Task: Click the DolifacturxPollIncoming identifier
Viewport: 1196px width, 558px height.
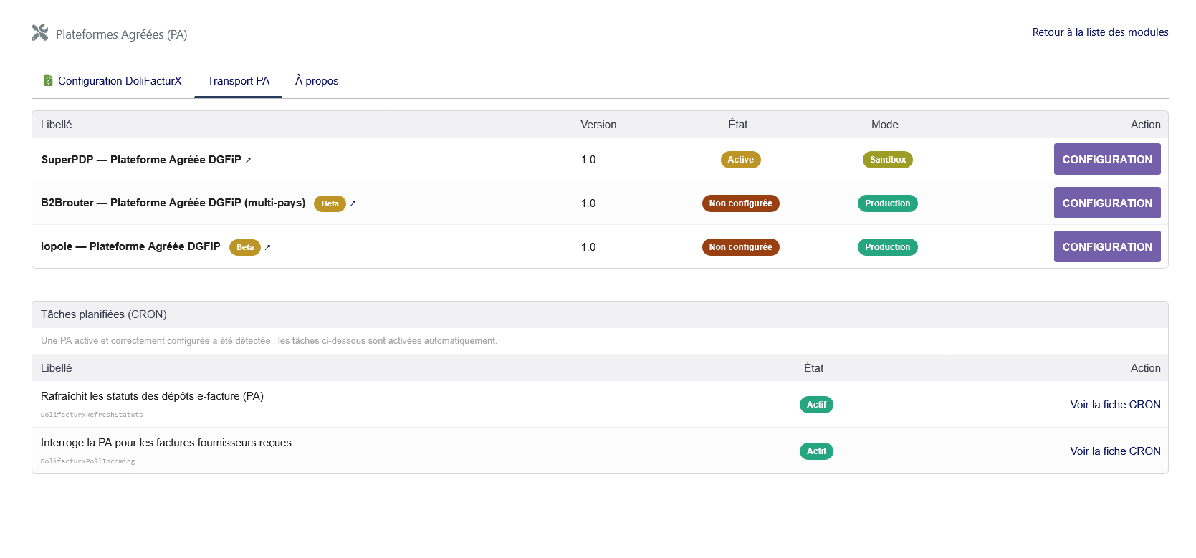Action: click(87, 461)
